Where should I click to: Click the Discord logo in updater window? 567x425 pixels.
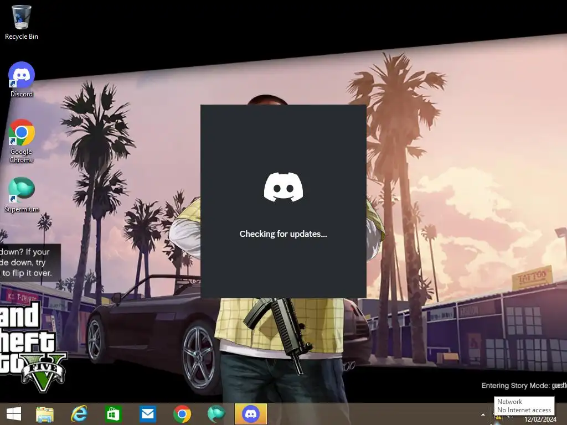[x=283, y=187]
